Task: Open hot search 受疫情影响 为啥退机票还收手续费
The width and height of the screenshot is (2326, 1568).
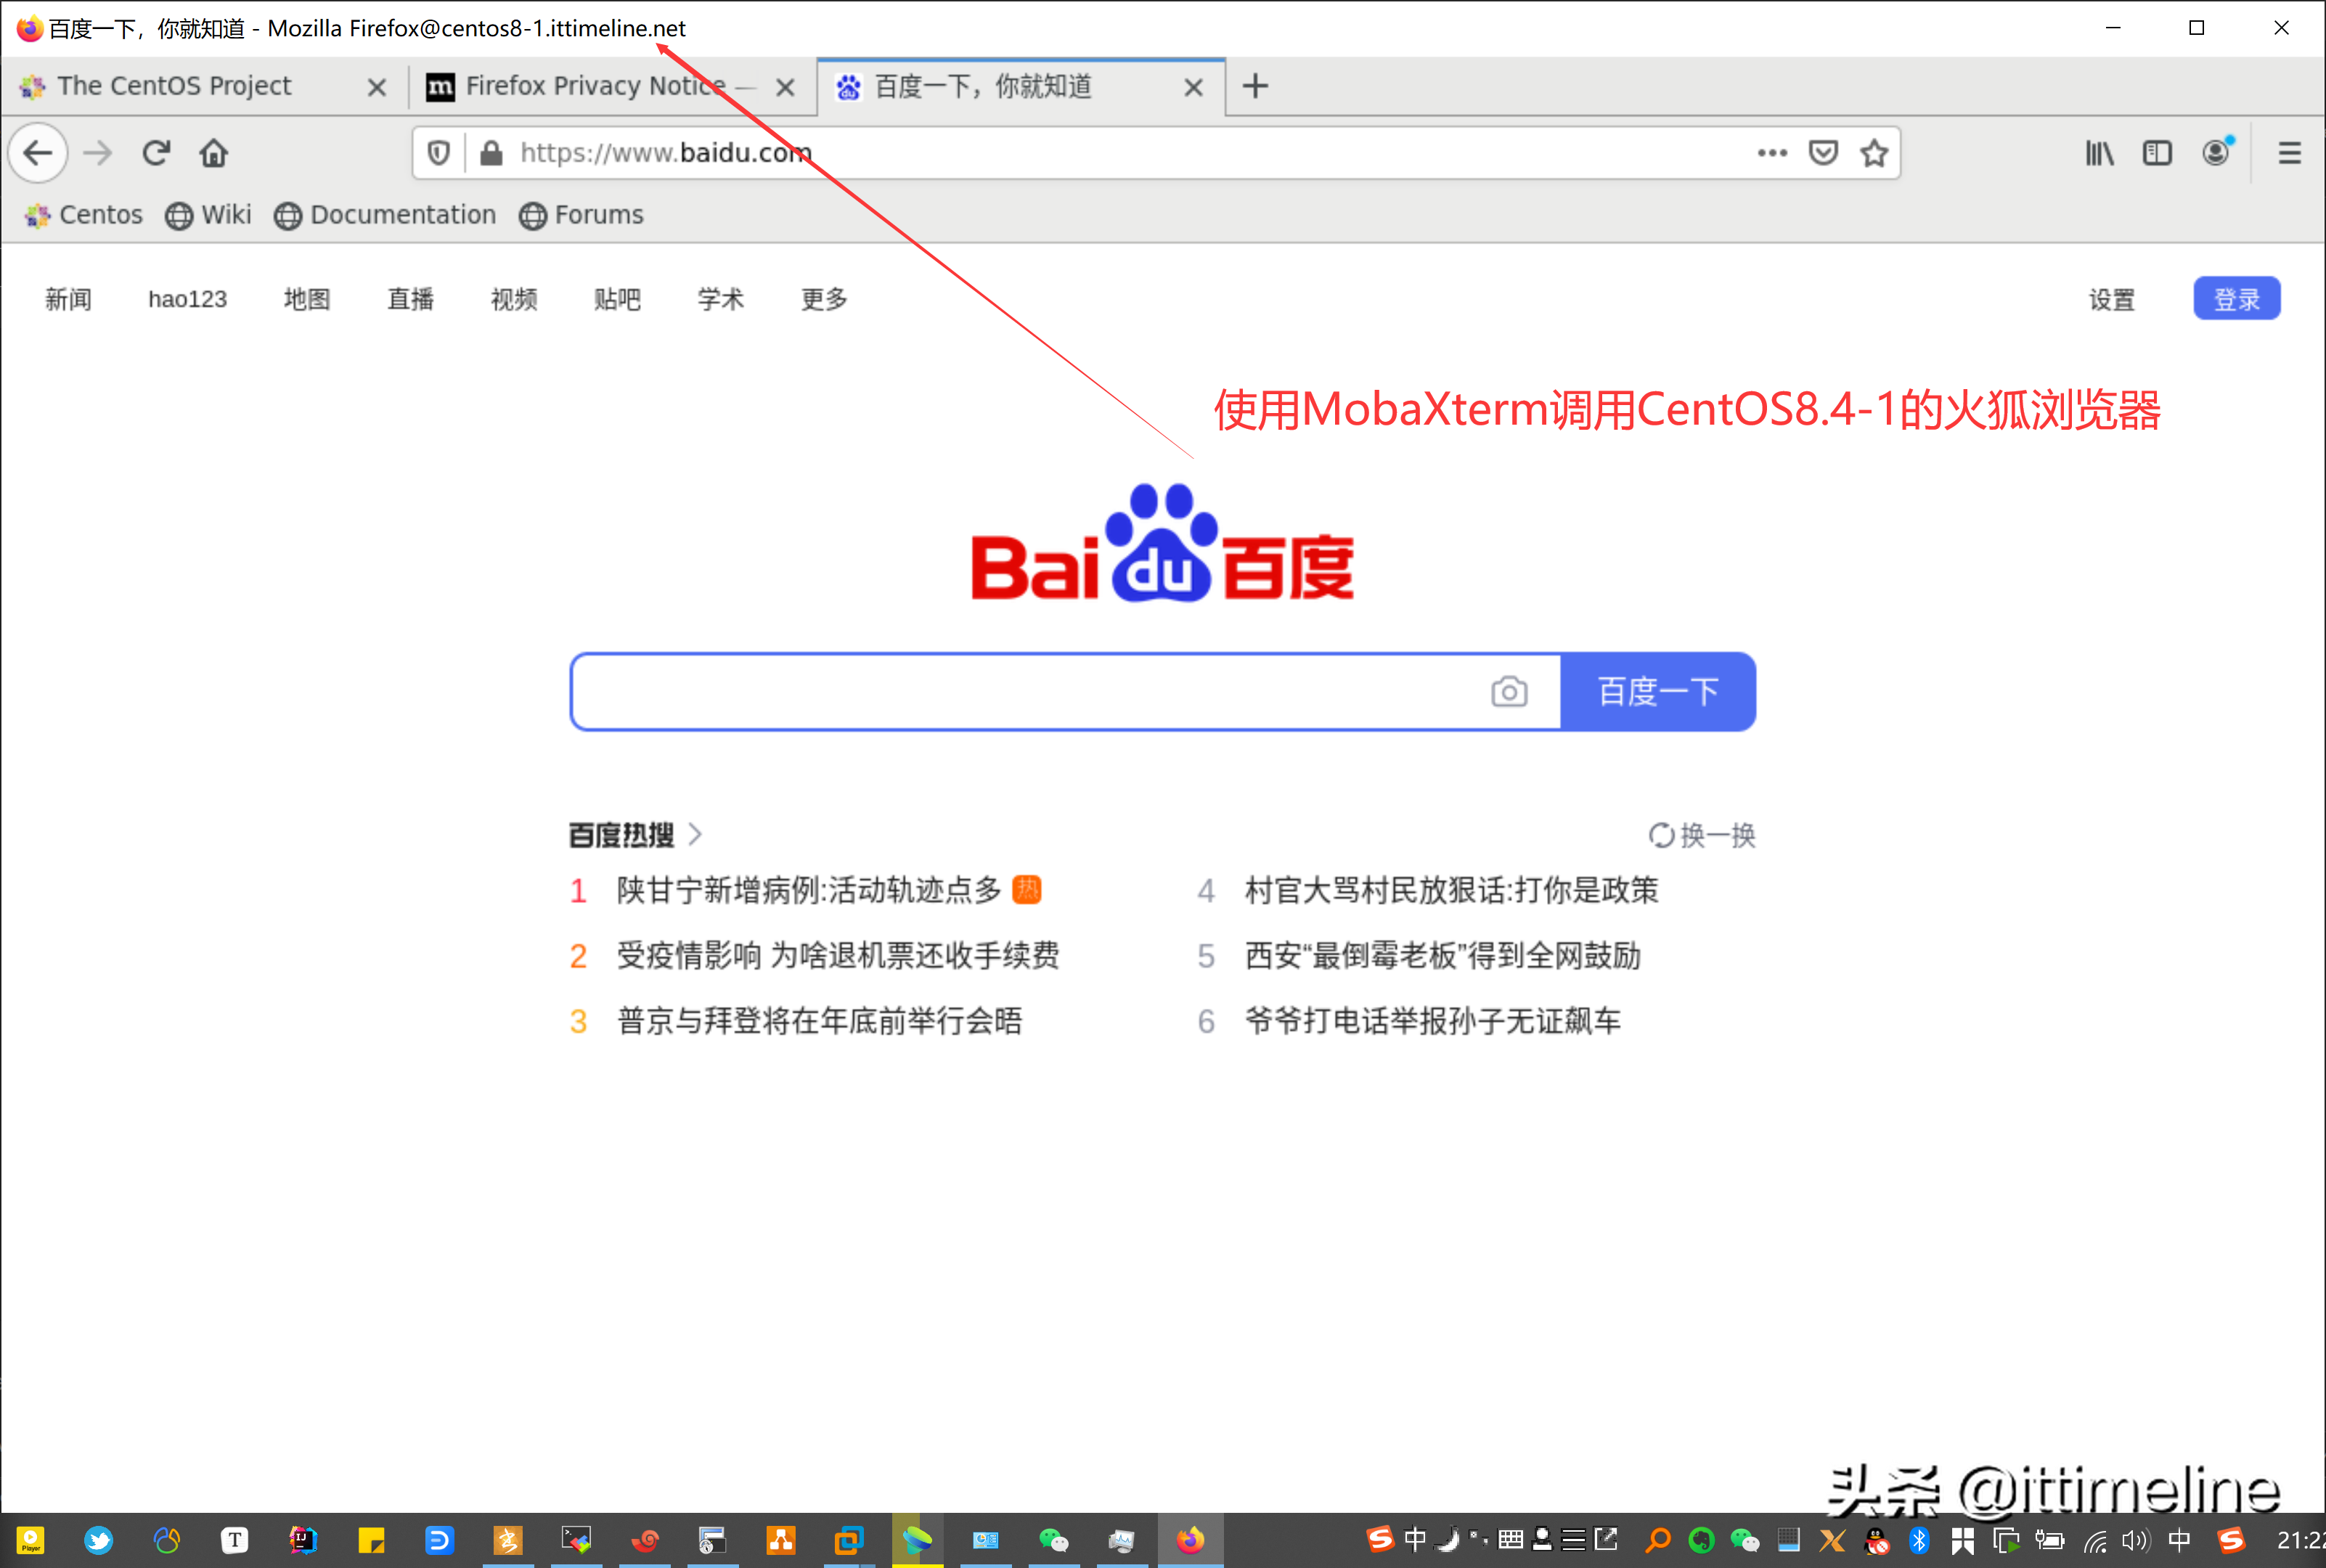Action: click(x=837, y=955)
